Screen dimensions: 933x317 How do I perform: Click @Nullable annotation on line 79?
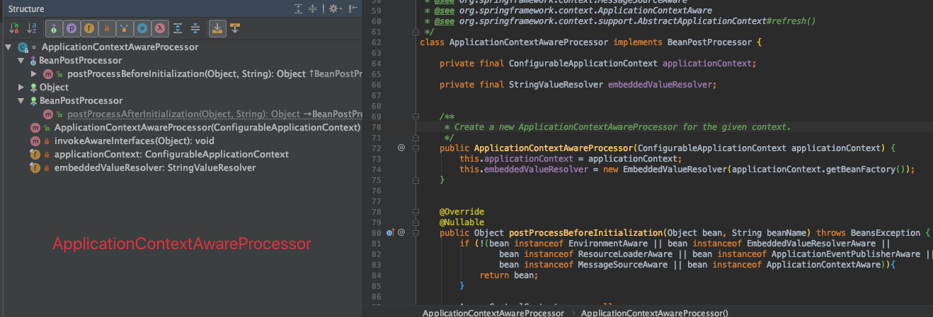(462, 222)
